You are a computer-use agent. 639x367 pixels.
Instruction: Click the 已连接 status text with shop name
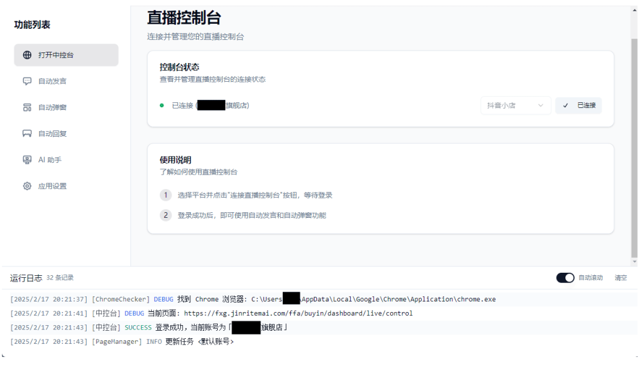(210, 105)
